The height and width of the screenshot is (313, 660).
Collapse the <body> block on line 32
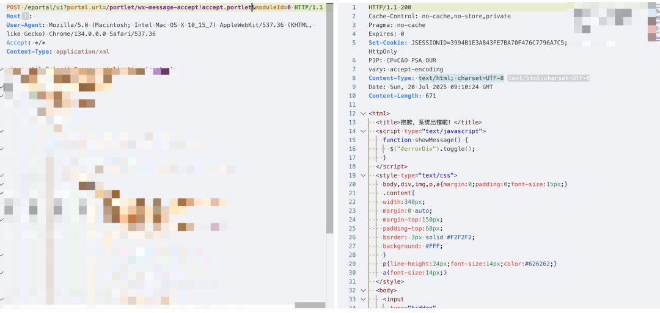tap(363, 290)
